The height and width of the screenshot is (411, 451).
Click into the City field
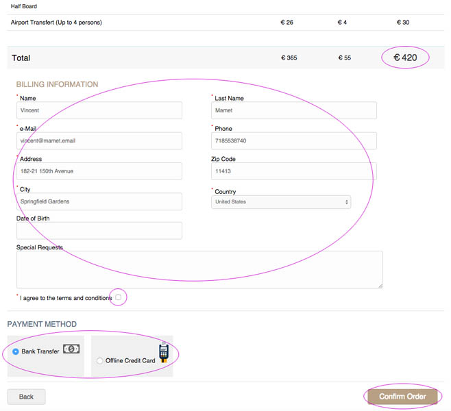[x=99, y=201]
